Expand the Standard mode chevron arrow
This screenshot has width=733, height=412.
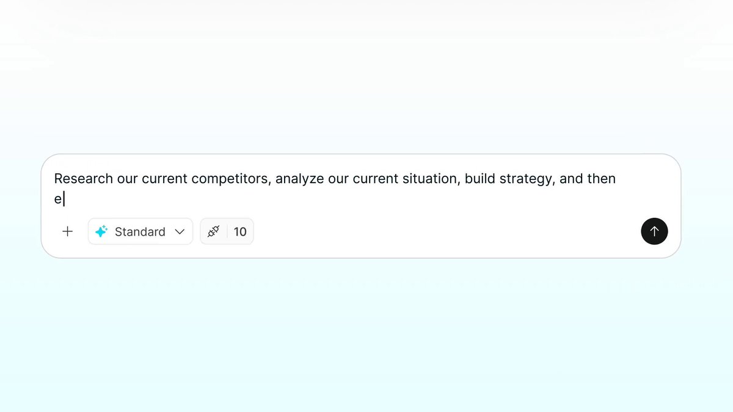[180, 232]
